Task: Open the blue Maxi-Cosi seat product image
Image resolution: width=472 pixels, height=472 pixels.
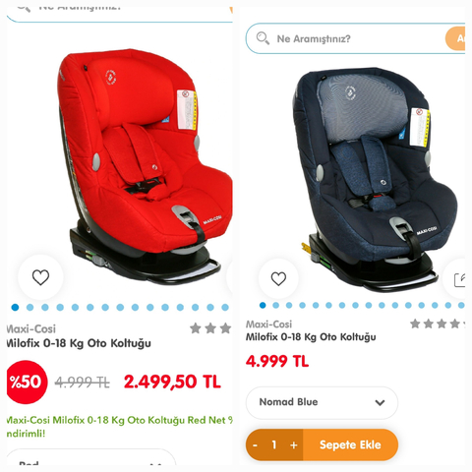Action: [377, 179]
